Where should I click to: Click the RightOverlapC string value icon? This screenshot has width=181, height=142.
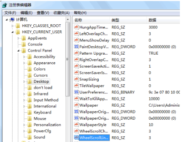click(76, 60)
